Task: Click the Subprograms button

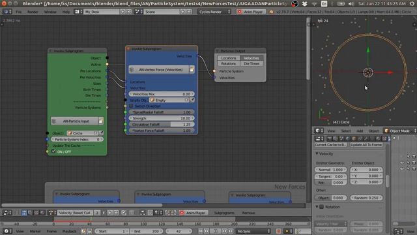Action: 224,213
